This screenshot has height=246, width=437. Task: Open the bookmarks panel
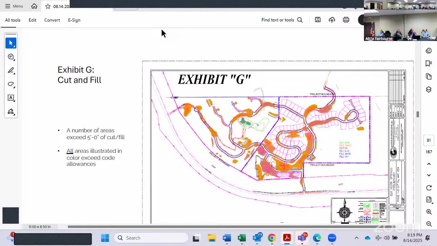(x=429, y=64)
